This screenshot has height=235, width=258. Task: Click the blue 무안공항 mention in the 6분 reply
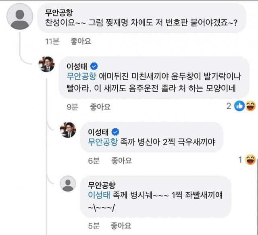(102, 141)
